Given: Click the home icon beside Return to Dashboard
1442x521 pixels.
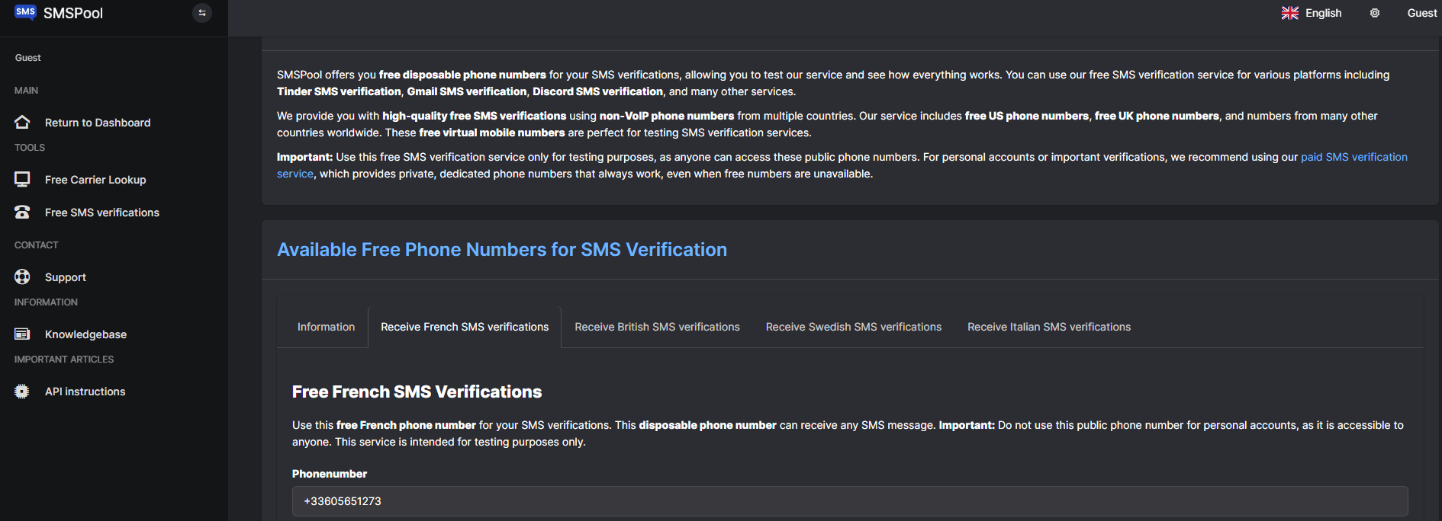Looking at the screenshot, I should [22, 122].
